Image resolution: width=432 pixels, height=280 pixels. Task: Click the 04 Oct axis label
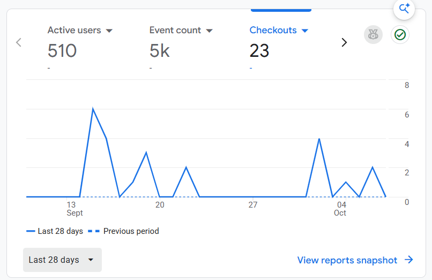click(x=340, y=209)
